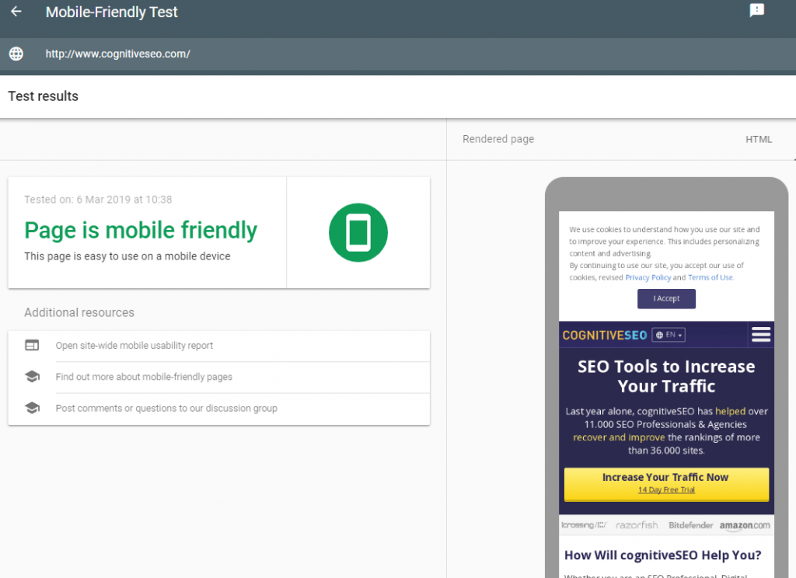Click the Privacy Policy link

point(648,277)
